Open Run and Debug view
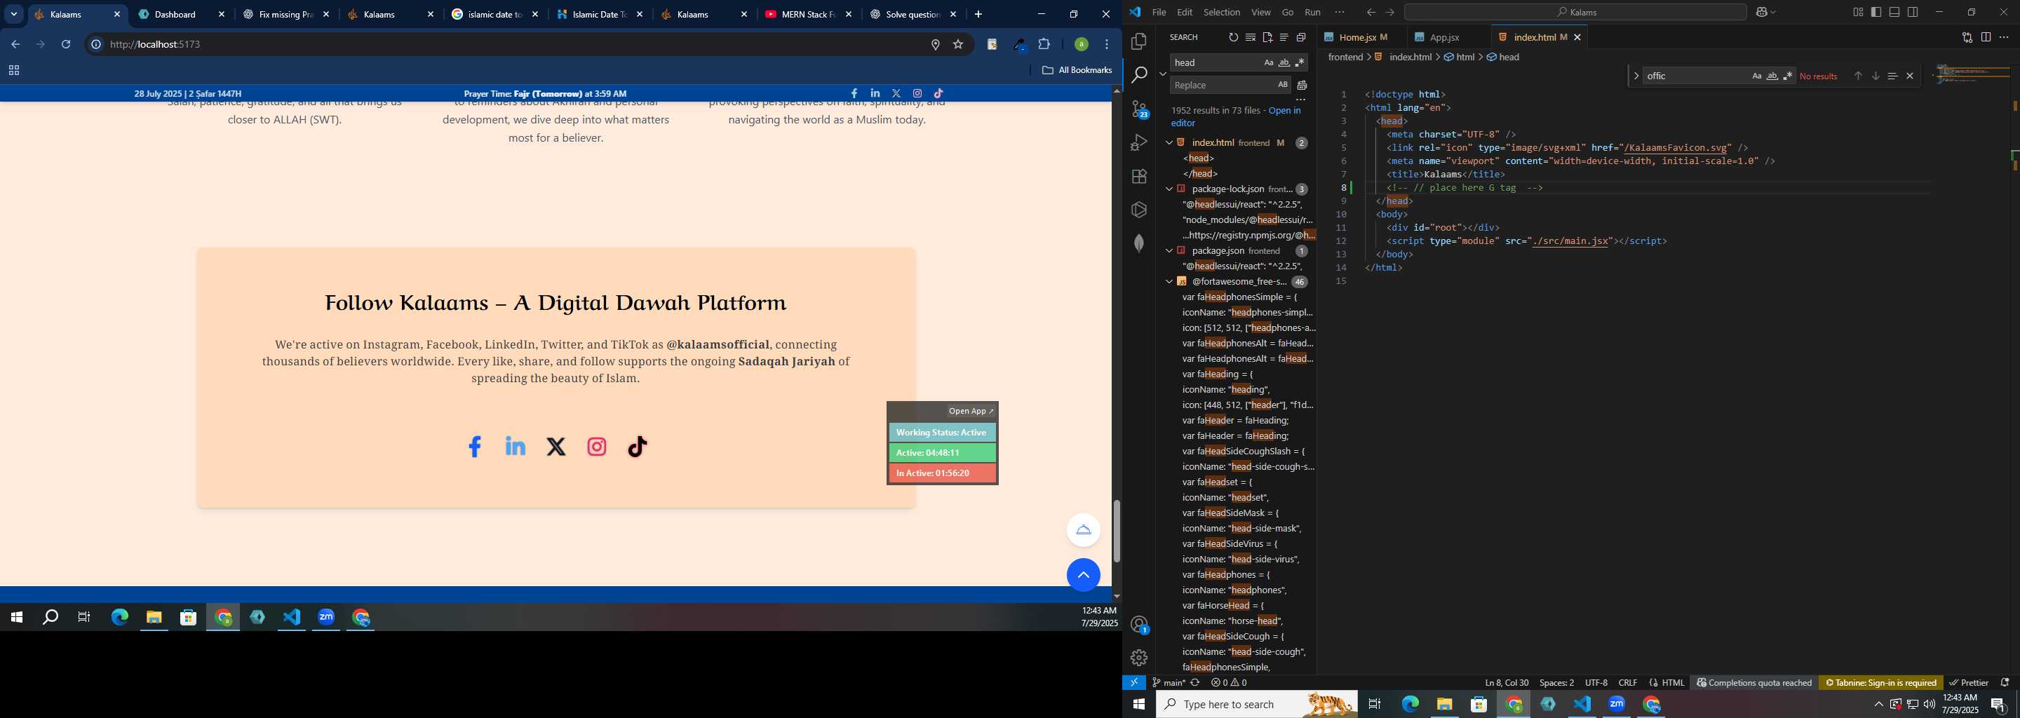 pos(1138,142)
